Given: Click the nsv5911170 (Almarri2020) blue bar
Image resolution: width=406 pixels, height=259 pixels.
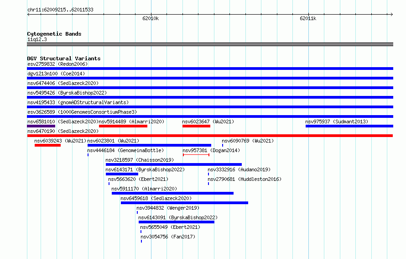Looking at the screenshot, I should [x=173, y=193].
